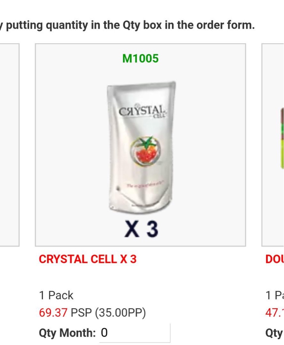Click the red tagline on the pouch
The image size is (284, 345).
point(145,185)
